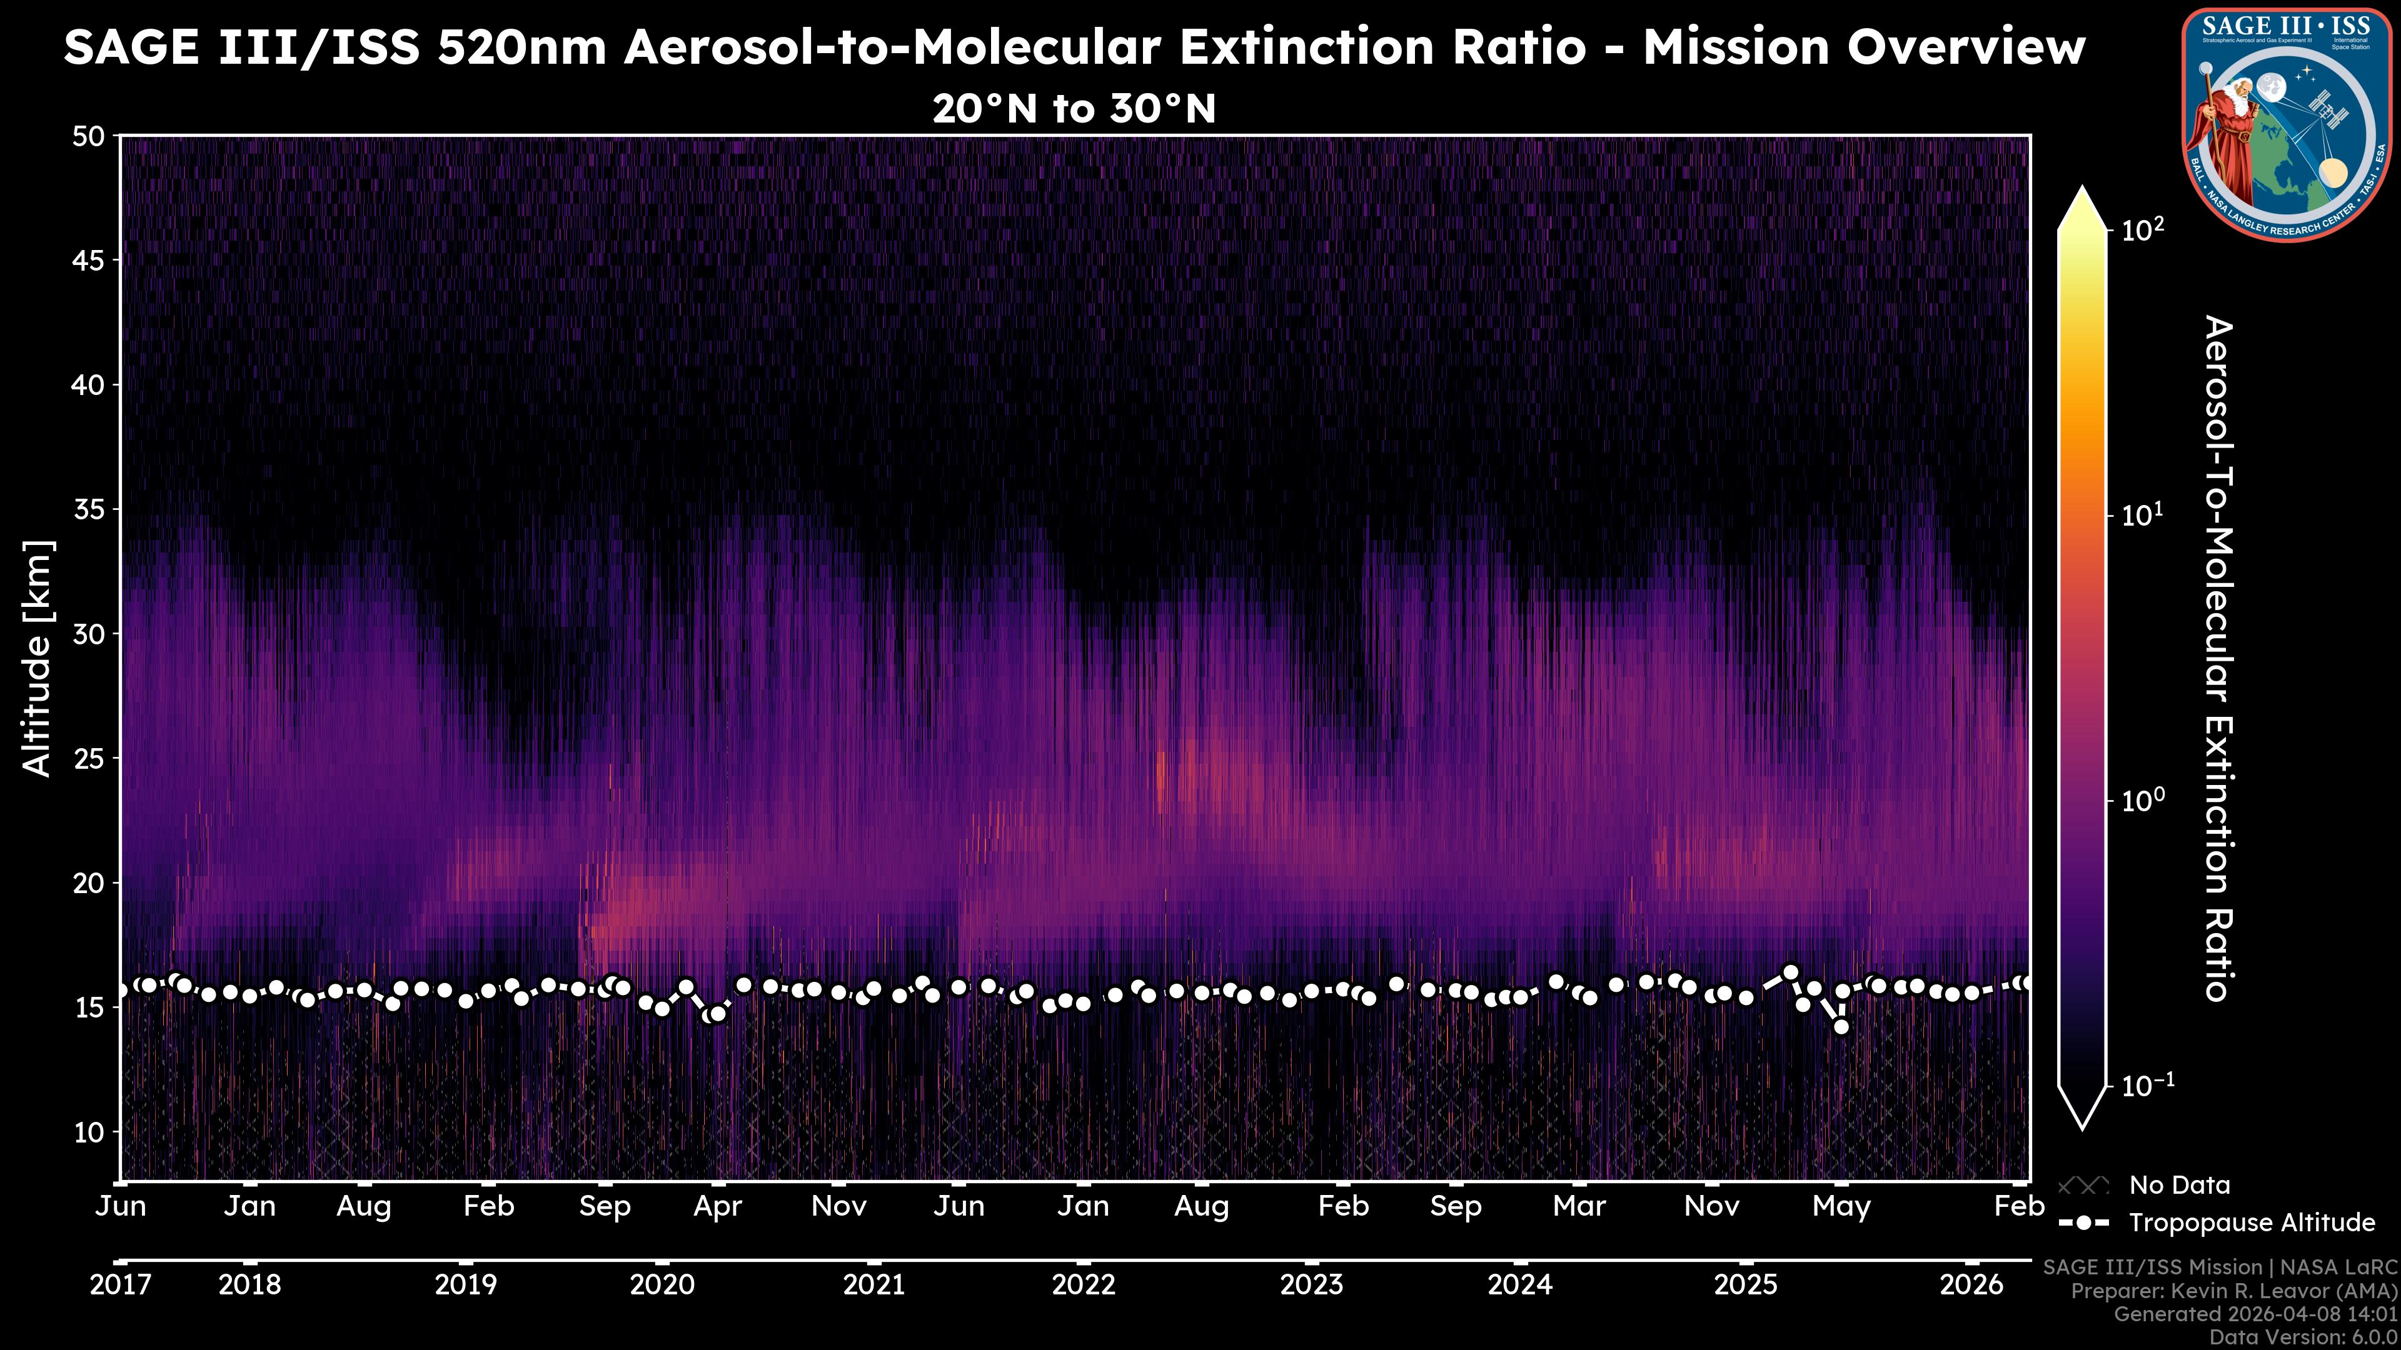The height and width of the screenshot is (1350, 2401).
Task: Click the 2020 year axis label
Action: [x=662, y=1285]
